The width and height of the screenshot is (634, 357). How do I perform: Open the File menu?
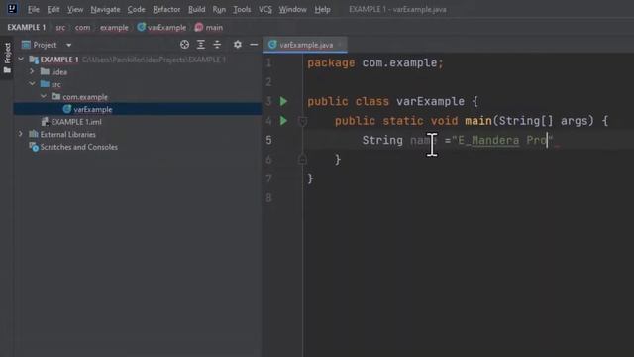(34, 9)
